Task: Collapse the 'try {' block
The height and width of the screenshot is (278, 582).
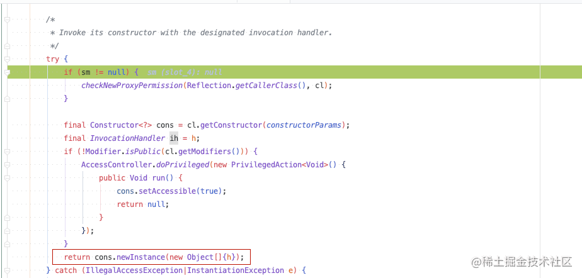Action: pos(7,59)
